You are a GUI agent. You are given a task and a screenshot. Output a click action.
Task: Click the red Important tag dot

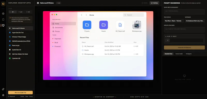[53, 39]
